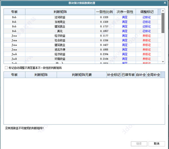Click 未标记 in Jack's 环境收益 row
Screen dimensions: 169x149
pos(146,59)
